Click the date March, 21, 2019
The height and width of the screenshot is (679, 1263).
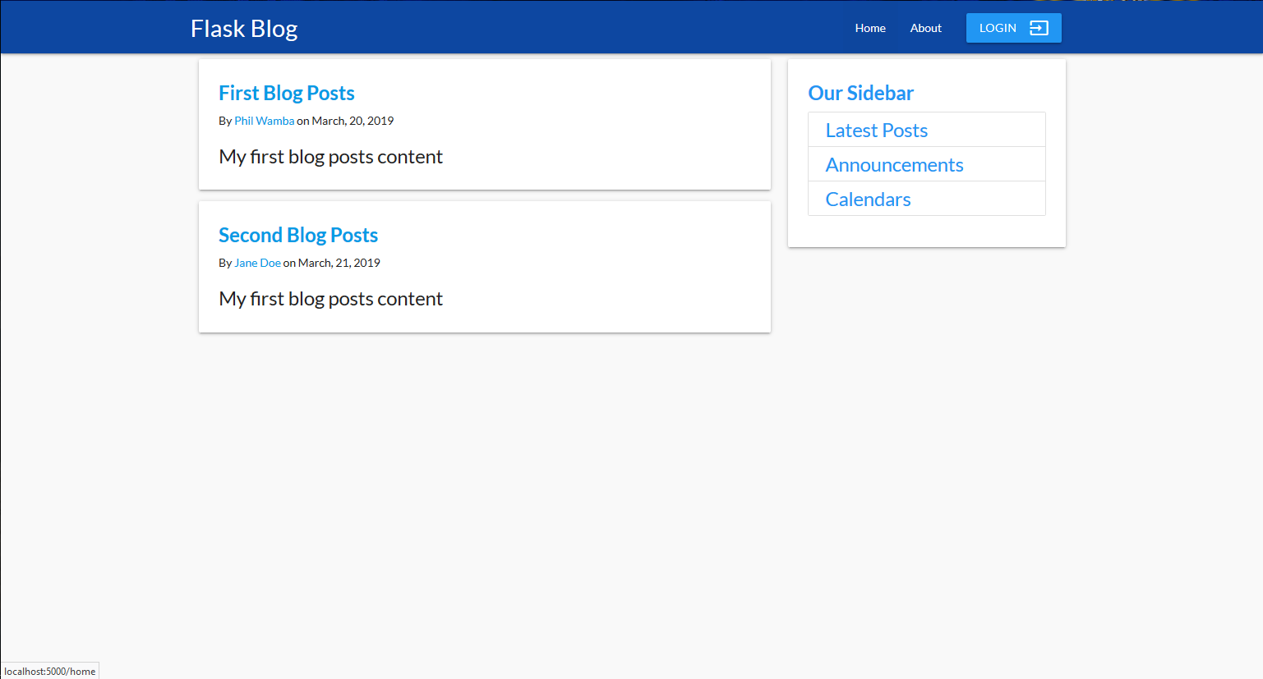[x=339, y=263]
